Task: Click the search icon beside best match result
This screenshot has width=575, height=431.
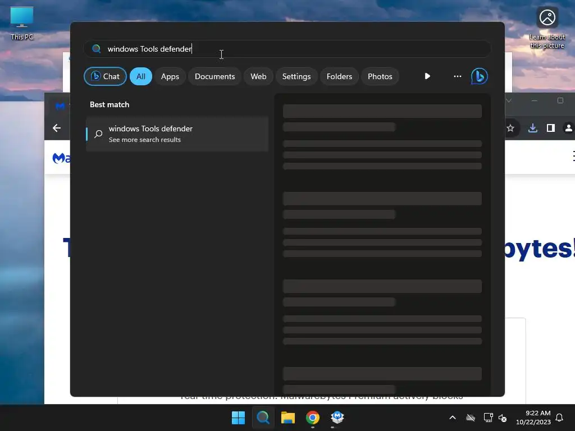Action: (98, 134)
